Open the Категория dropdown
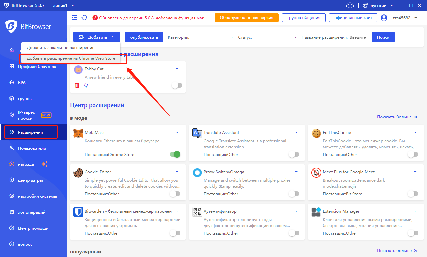This screenshot has width=427, height=257. (201, 37)
